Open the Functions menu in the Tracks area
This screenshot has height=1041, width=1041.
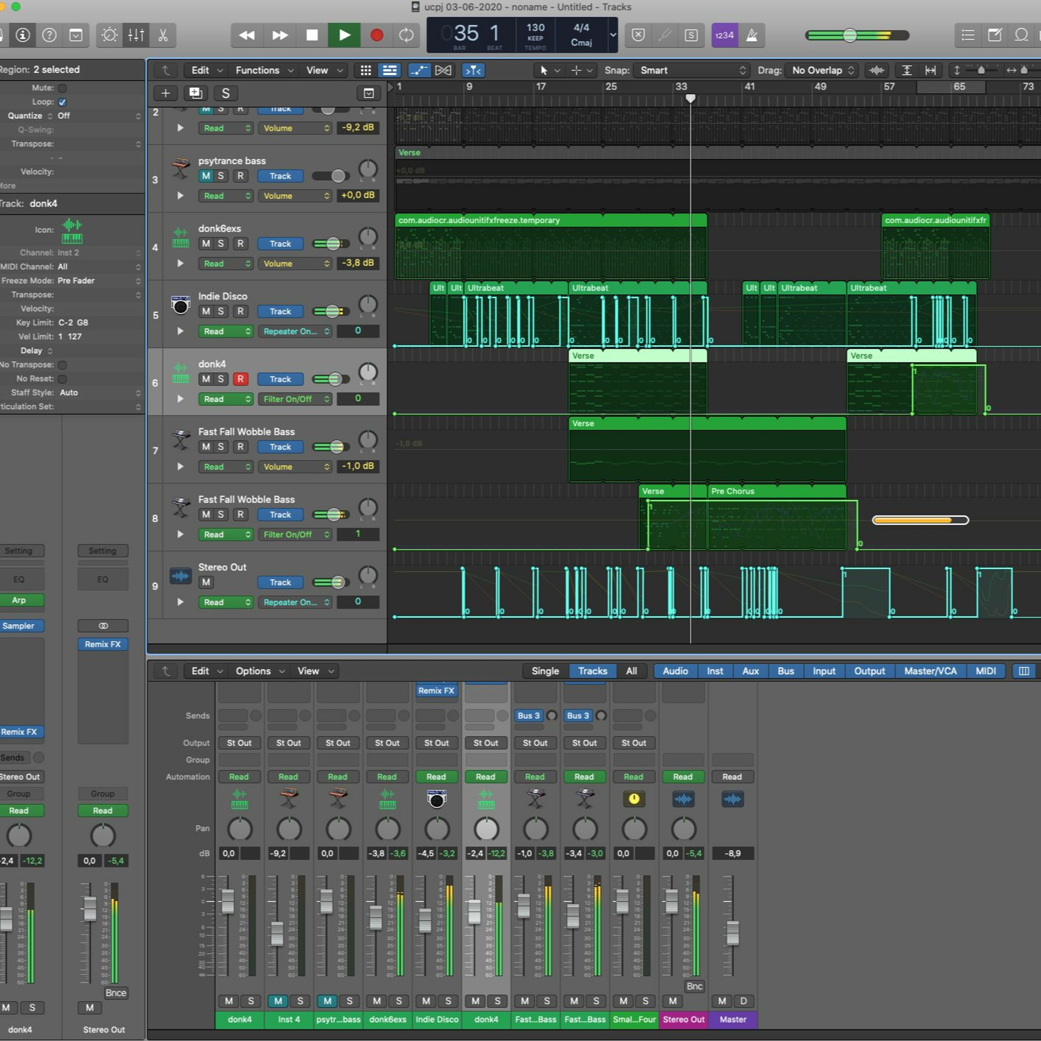click(x=264, y=70)
